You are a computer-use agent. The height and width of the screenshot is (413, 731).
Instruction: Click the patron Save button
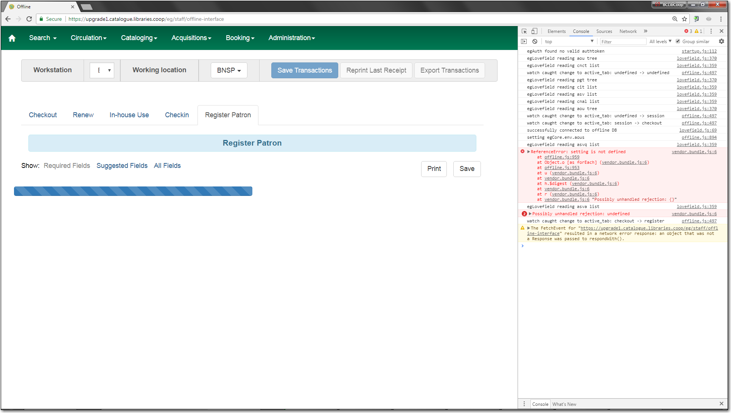[x=467, y=169]
